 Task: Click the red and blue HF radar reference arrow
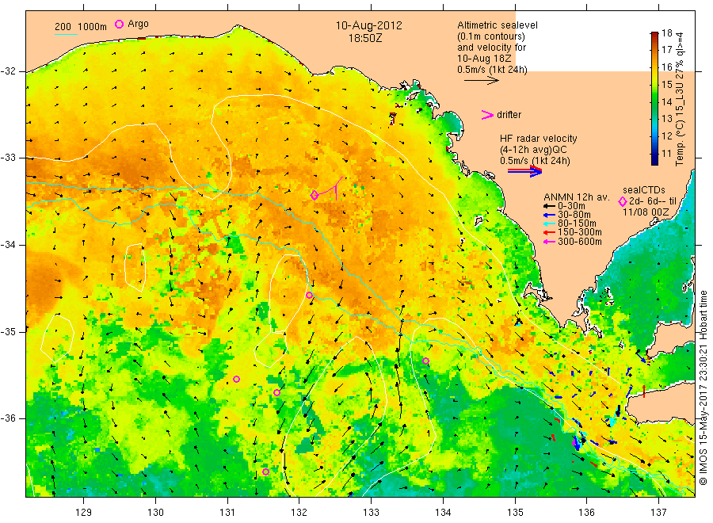pyautogui.click(x=525, y=171)
